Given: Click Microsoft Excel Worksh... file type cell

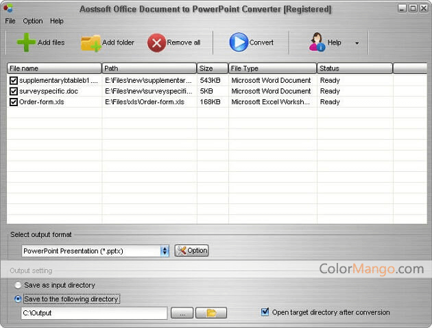Looking at the screenshot, I should [271, 102].
